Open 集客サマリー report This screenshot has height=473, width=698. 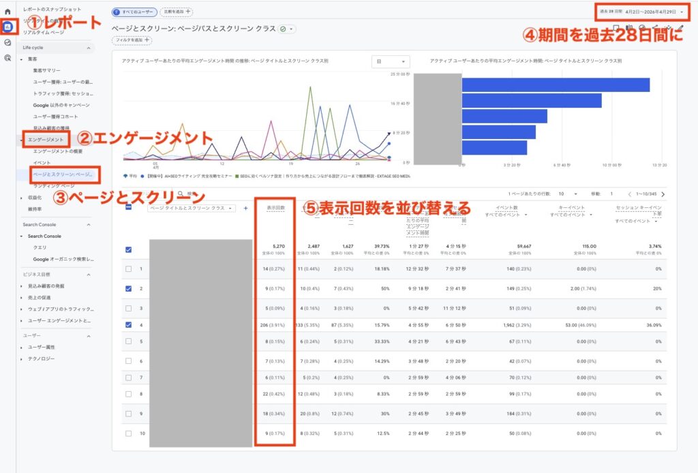click(47, 70)
